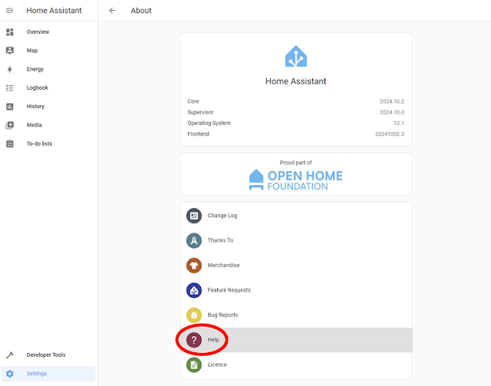Click the Thanks To hands icon

194,240
